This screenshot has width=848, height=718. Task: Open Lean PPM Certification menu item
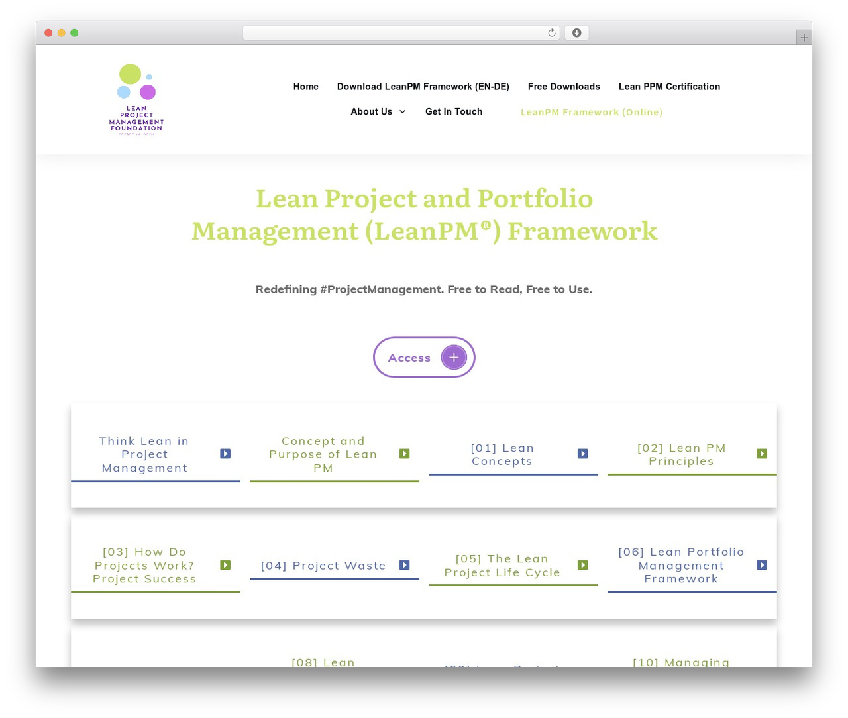click(x=669, y=87)
